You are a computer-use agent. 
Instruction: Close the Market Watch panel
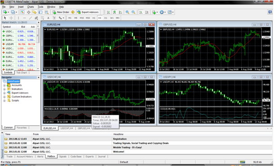39,22
